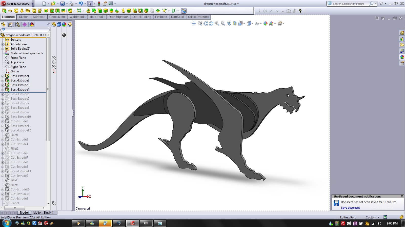Expand the Boss-Extrude1 feature node
Image resolution: width=405 pixels, height=227 pixels.
[3, 76]
